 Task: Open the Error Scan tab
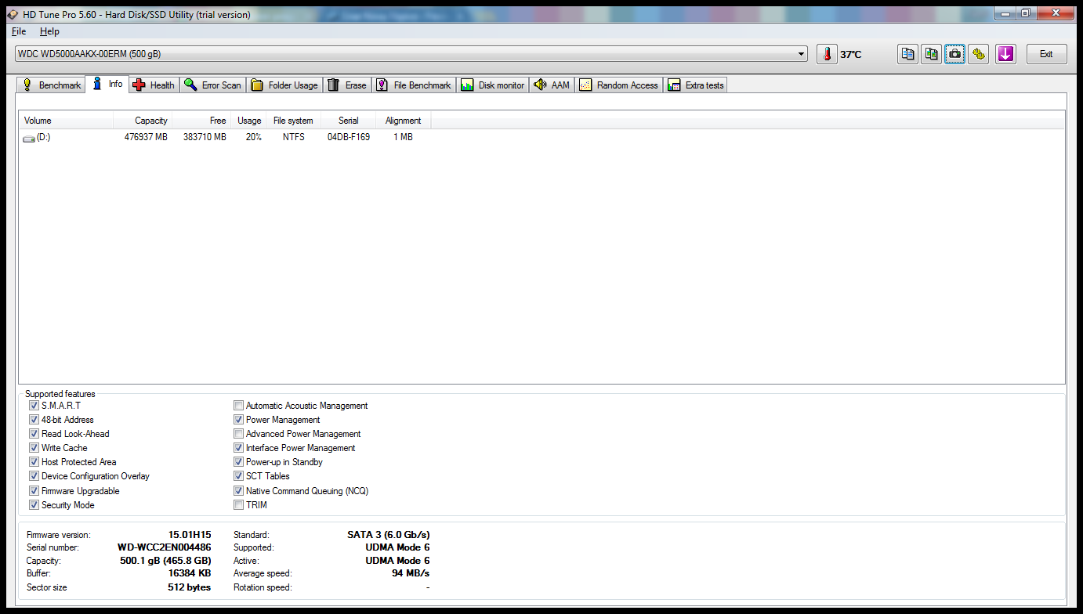(213, 85)
